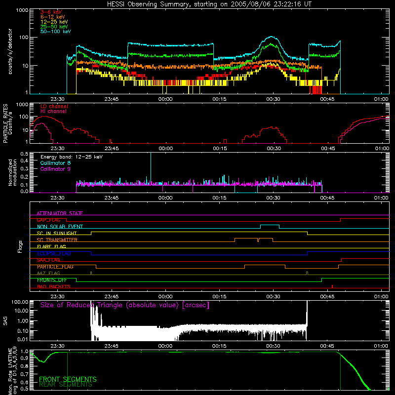Click the Flags panel axis label
The width and height of the screenshot is (395, 395).
(x=20, y=246)
